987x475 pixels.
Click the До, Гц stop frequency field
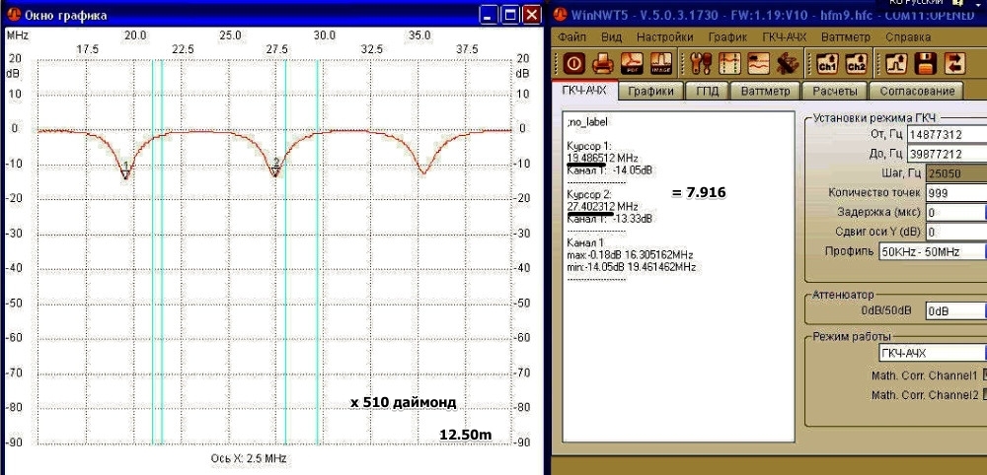point(947,154)
